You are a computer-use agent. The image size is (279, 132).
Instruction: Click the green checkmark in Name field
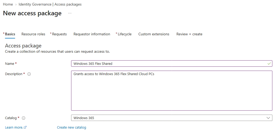(269, 63)
